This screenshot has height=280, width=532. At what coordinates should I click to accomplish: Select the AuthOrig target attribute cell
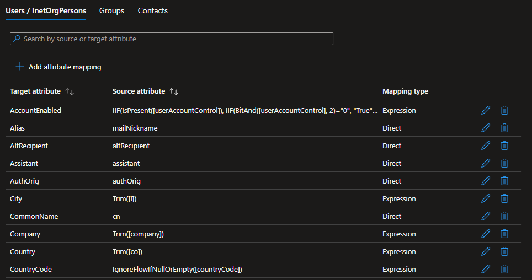pyautogui.click(x=24, y=181)
